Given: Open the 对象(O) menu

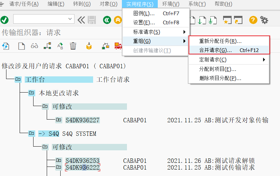Looking at the screenshot, I should coord(109,4).
